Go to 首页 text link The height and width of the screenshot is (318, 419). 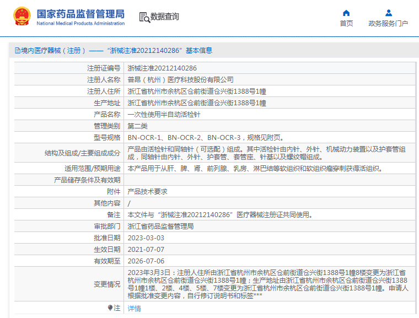coord(346,24)
